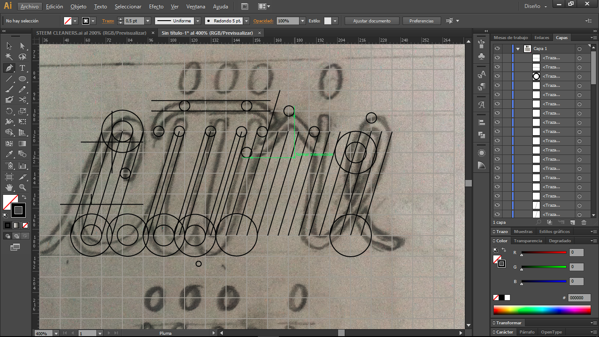The image size is (599, 337).
Task: Select the Scale tool
Action: [22, 111]
